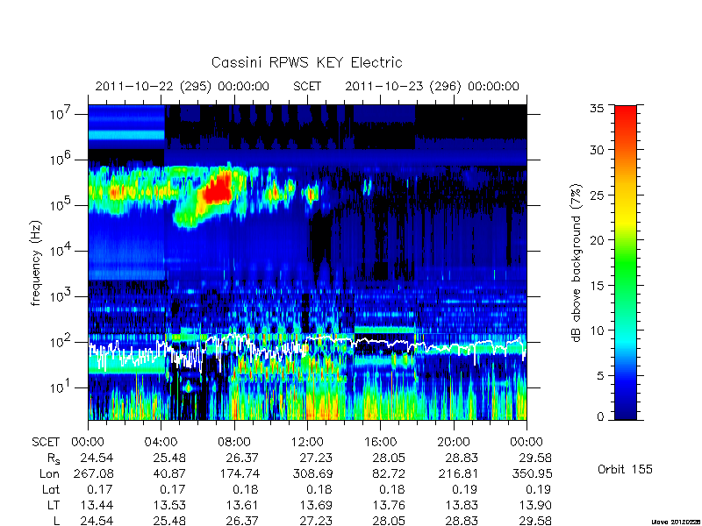Screen dimensions: 702x526
Task: Select the end date 2011-10-23 (296) 00:00:00
Action: point(432,86)
